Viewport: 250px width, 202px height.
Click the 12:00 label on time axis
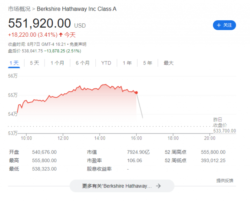63,138
